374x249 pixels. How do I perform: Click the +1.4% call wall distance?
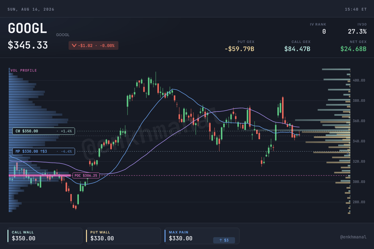pyautogui.click(x=66, y=131)
